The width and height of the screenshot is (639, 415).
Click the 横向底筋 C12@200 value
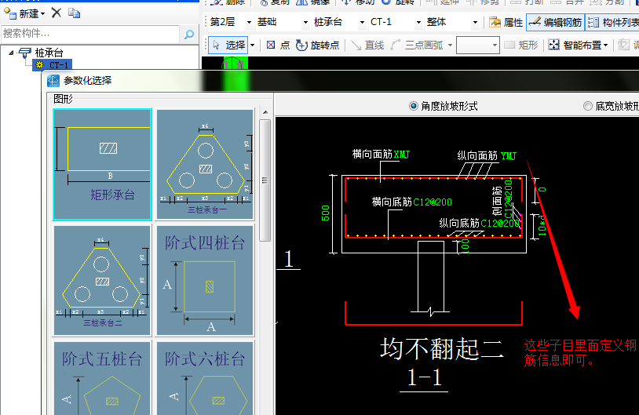433,202
